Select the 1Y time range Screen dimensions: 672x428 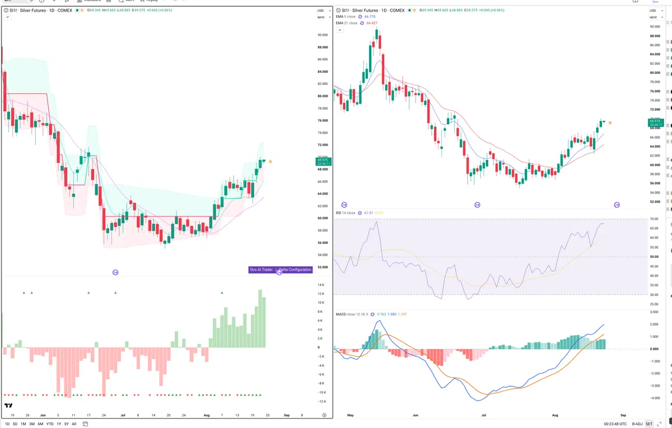pyautogui.click(x=59, y=424)
